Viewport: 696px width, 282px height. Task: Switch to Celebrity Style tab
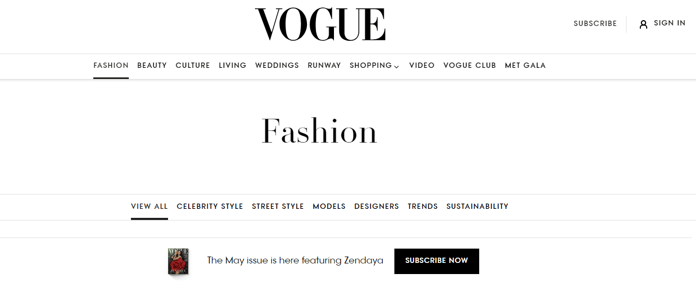210,207
